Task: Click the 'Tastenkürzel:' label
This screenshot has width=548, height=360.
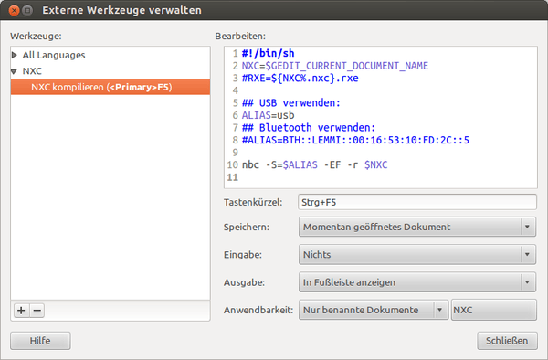Action: [253, 202]
